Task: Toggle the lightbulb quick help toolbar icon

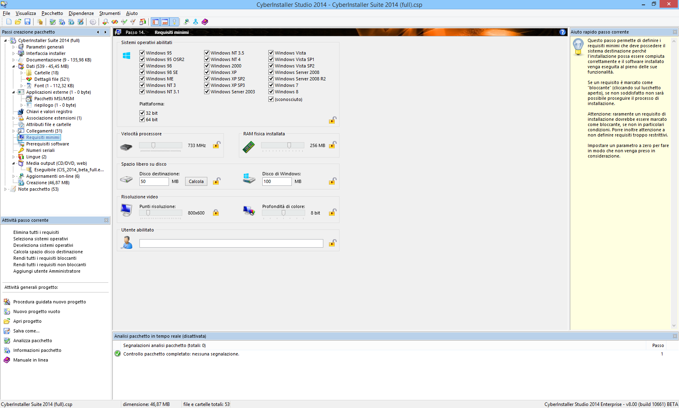Action: click(x=174, y=22)
